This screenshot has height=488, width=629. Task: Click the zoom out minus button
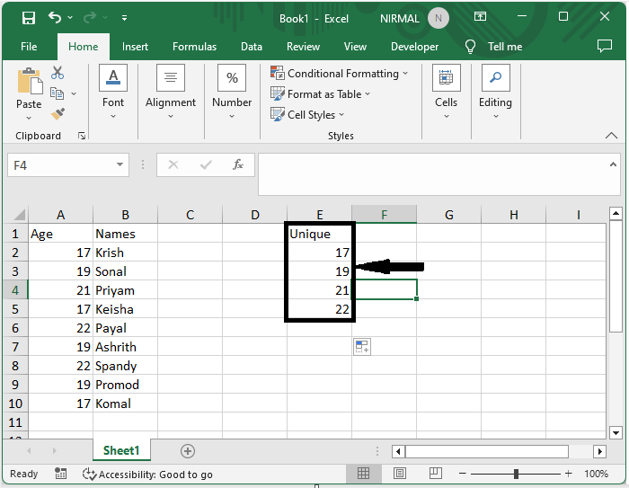pos(463,474)
